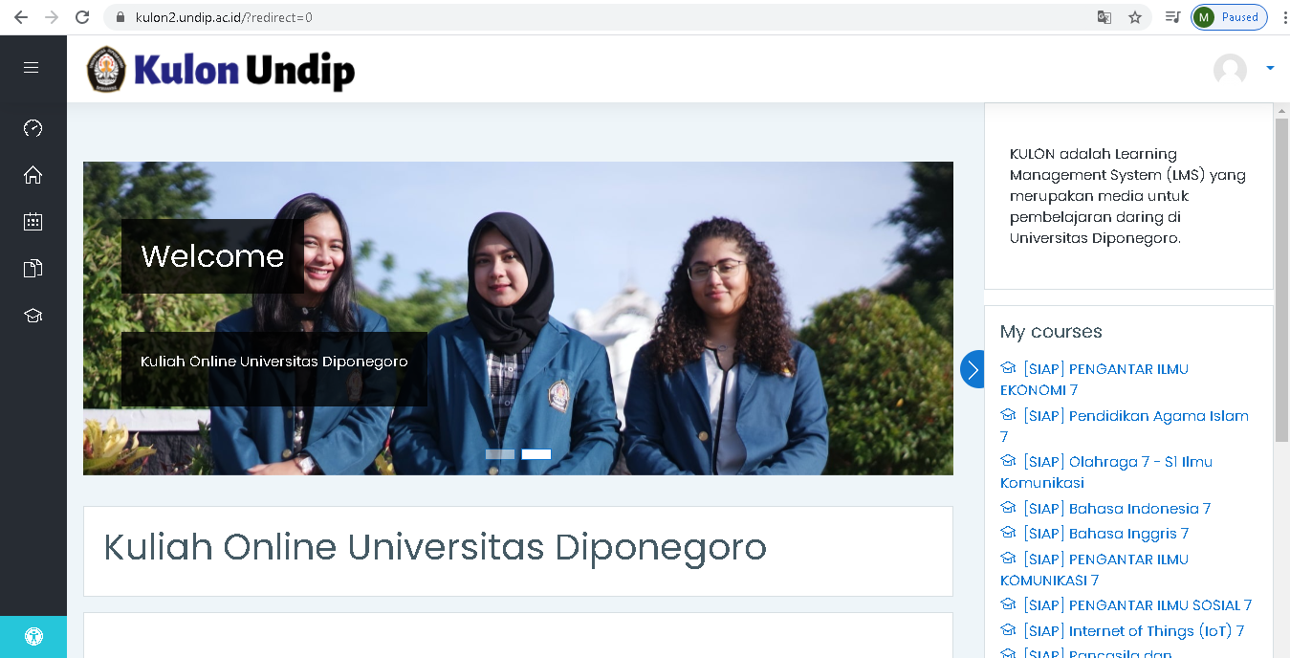1290x658 pixels.
Task: Expand the user menu dropdown arrow
Action: tap(1270, 68)
